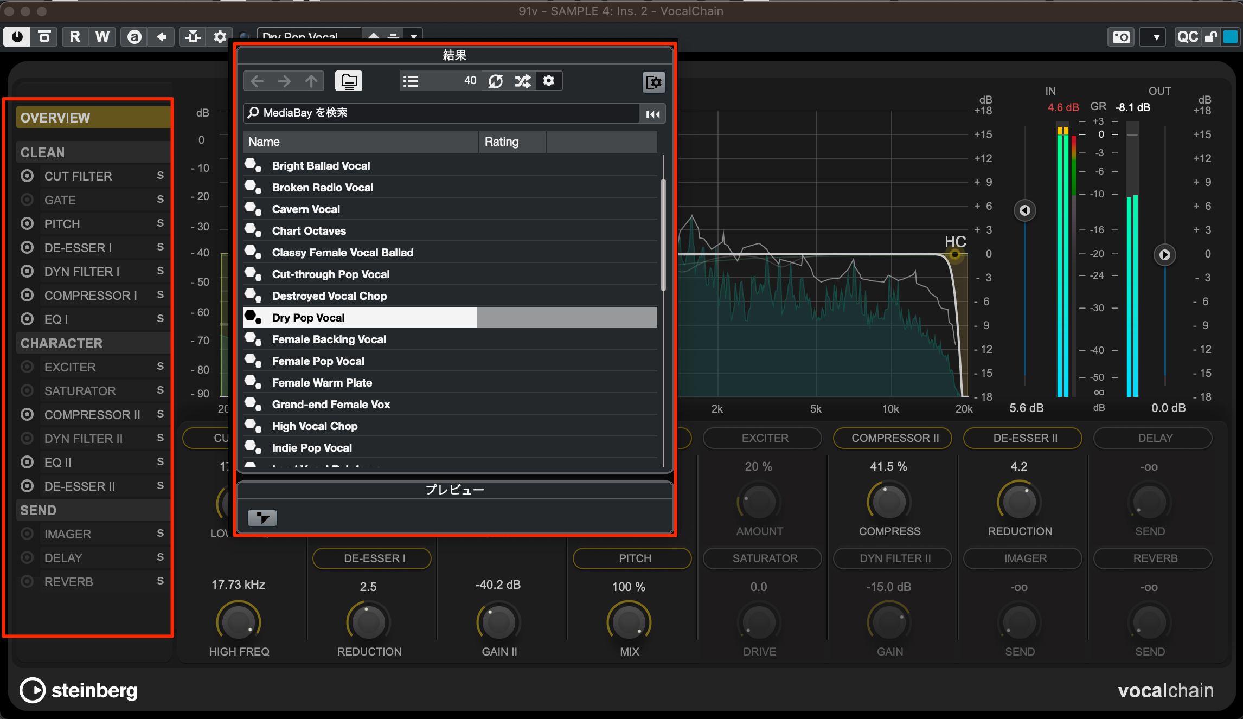Select the OVERVIEW tab in the sidebar

93,117
